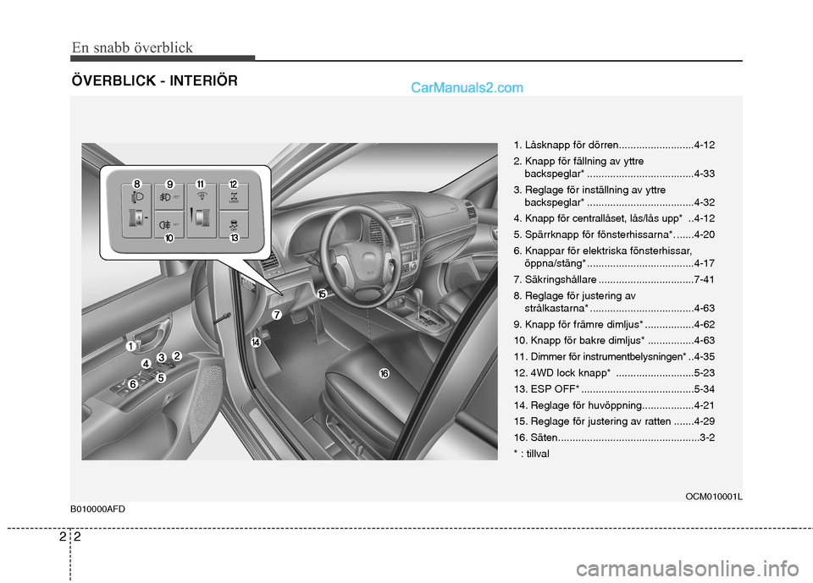Click the line 'strålkastarna*' with page 4-63
813x583 pixels.
point(620,308)
